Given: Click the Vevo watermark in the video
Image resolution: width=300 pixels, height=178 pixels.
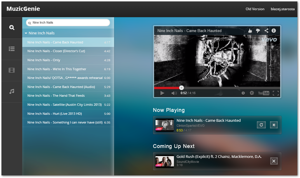Looking at the screenshot, I should [x=269, y=39].
